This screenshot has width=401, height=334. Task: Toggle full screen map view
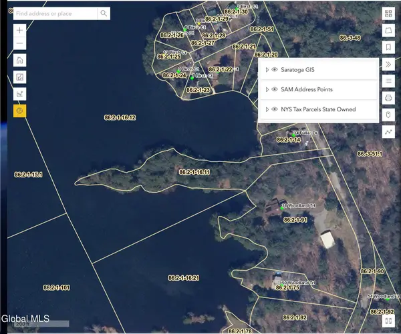point(388,322)
